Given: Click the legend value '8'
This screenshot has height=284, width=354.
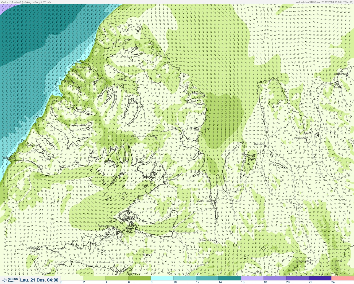Looking at the screenshot, I should (x=152, y=282).
